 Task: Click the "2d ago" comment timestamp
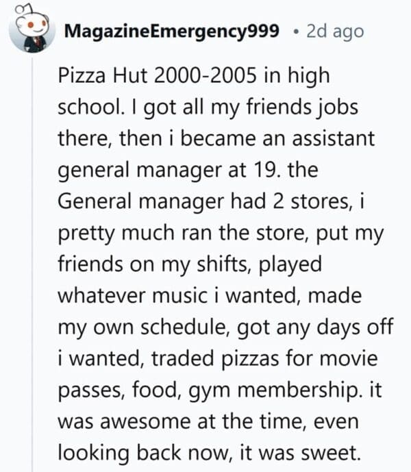coord(336,32)
